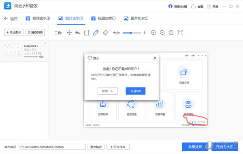The height and width of the screenshot is (154, 243).
Task: Click the 返回 back arrow
Action: click(6, 19)
